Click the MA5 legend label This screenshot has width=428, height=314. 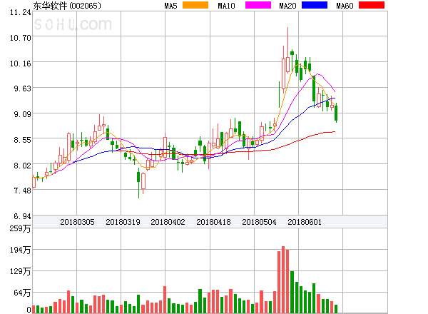[x=170, y=6]
